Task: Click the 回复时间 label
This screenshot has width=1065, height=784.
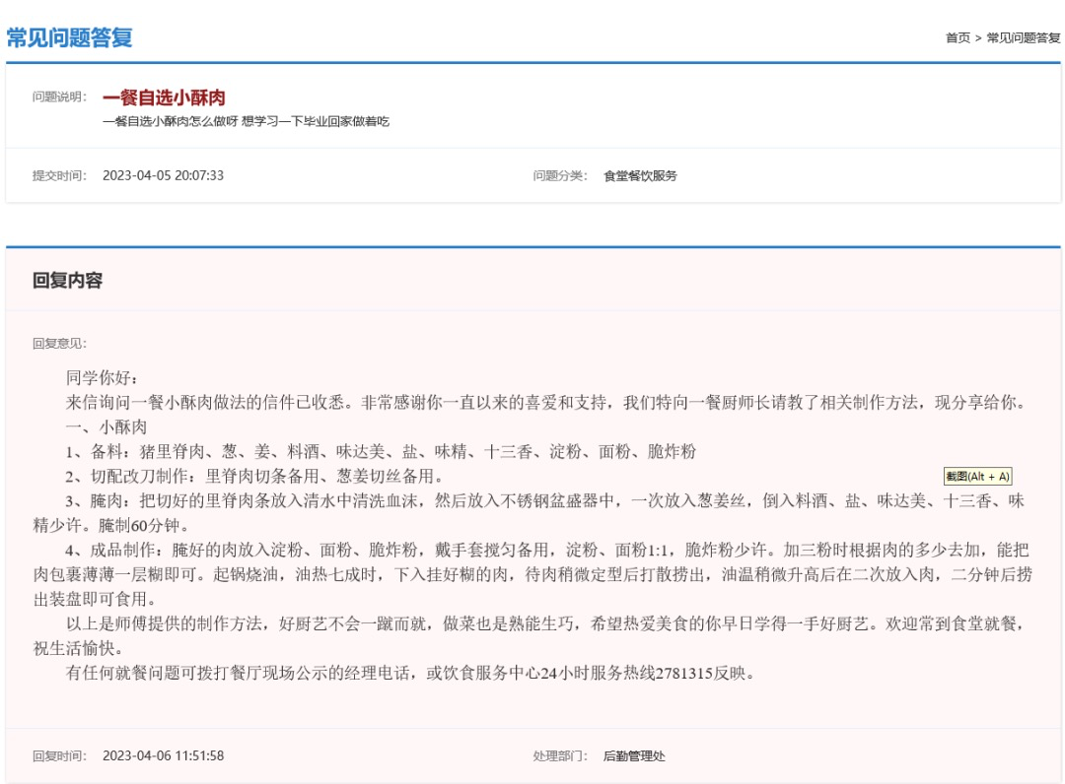Action: [x=59, y=755]
